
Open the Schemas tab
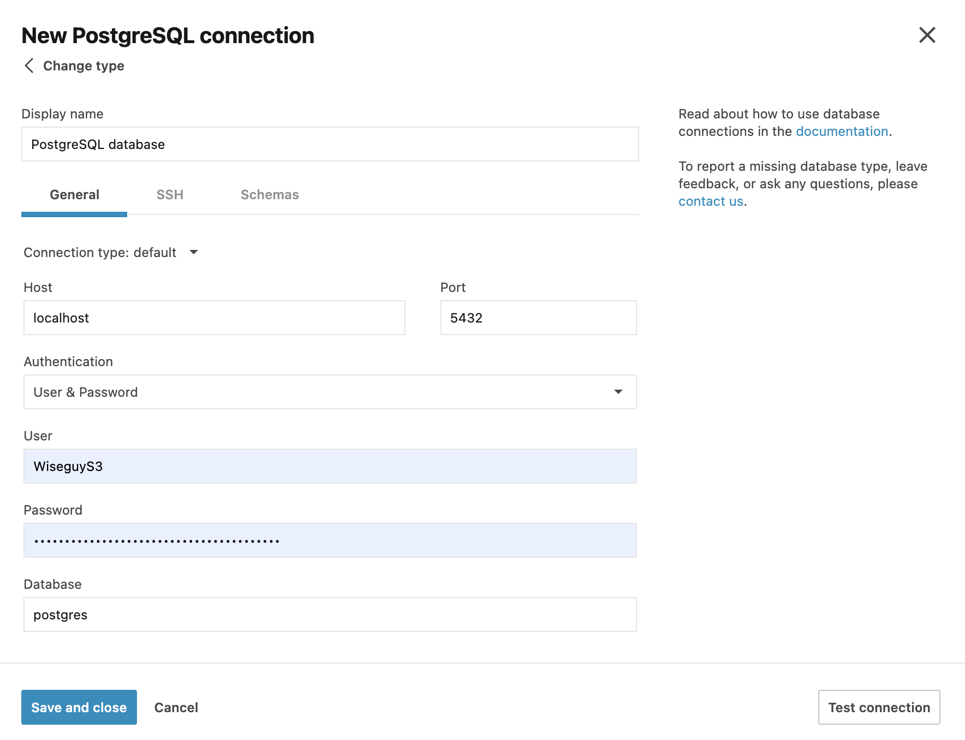pyautogui.click(x=270, y=195)
